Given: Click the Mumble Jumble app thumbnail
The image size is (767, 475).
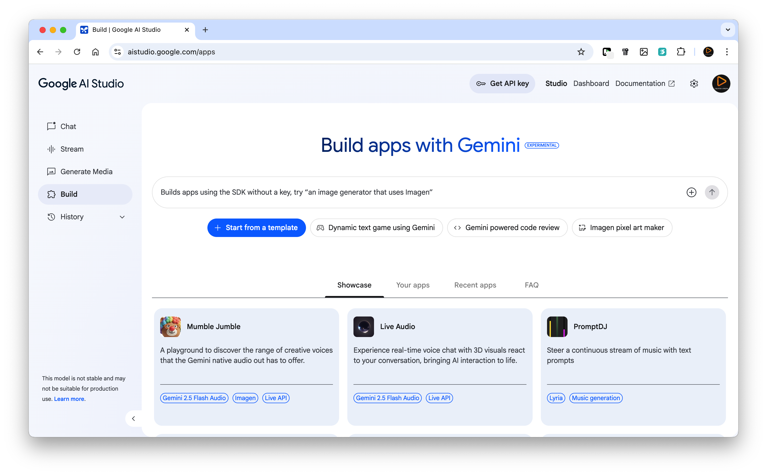Looking at the screenshot, I should (170, 326).
